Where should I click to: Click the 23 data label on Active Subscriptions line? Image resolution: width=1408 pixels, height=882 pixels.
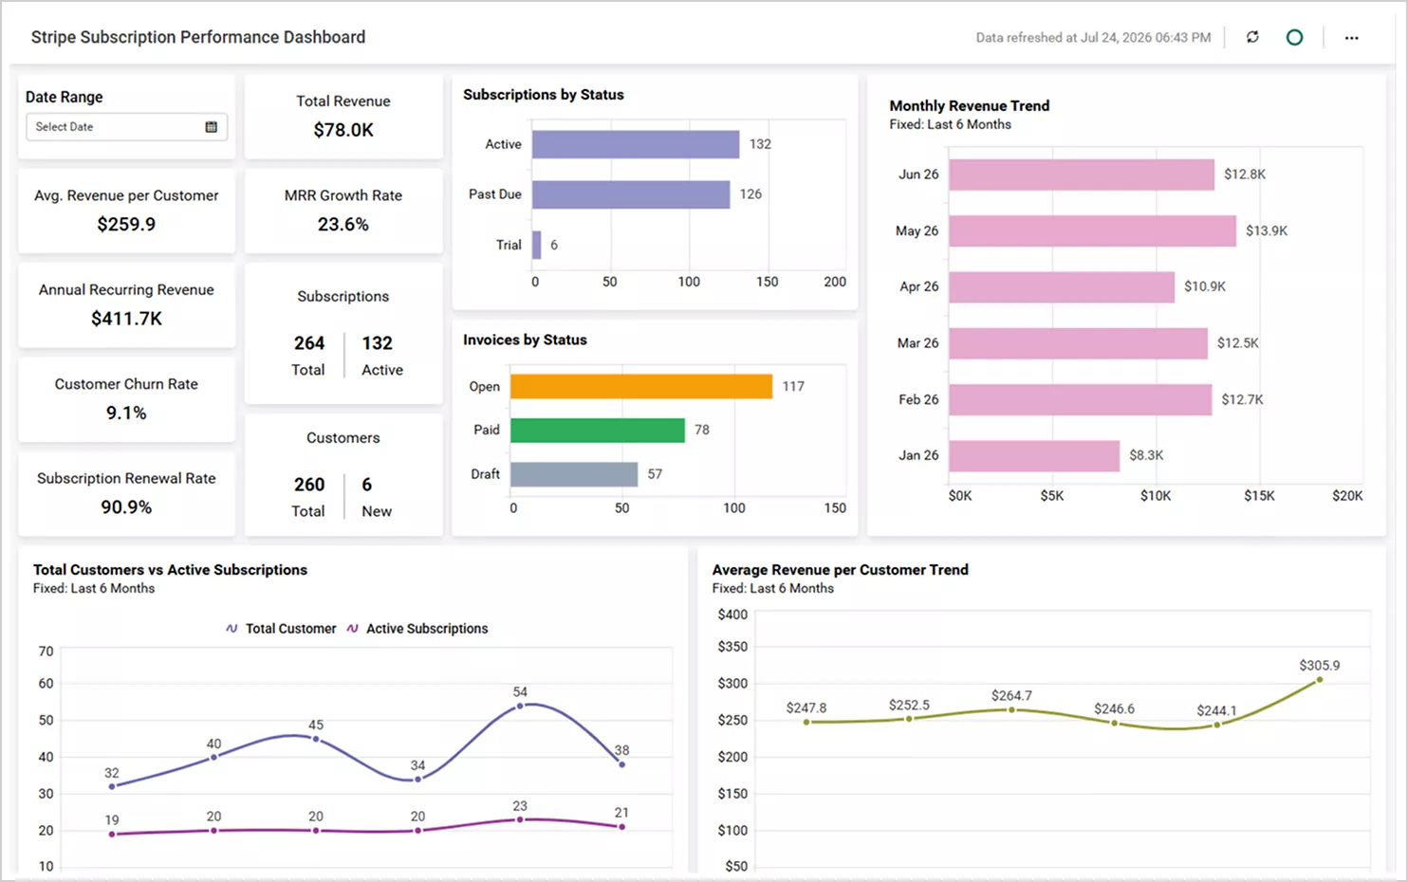tap(520, 806)
